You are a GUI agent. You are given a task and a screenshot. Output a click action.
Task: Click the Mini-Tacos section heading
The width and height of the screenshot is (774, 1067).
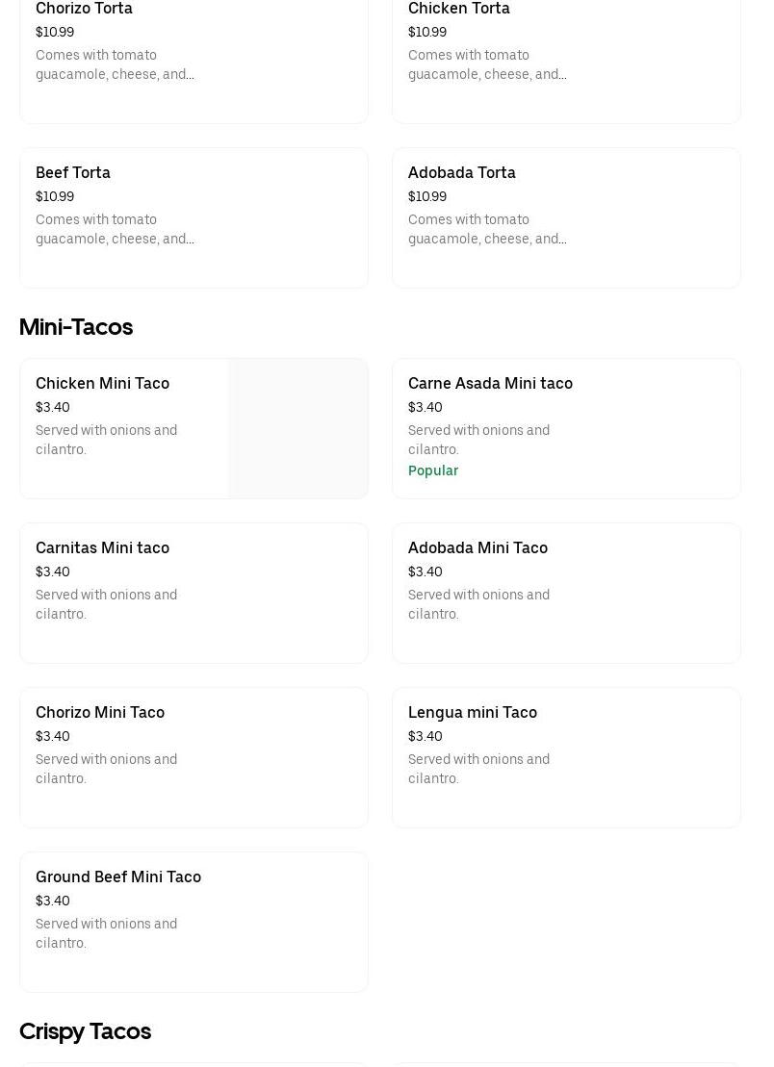click(76, 327)
